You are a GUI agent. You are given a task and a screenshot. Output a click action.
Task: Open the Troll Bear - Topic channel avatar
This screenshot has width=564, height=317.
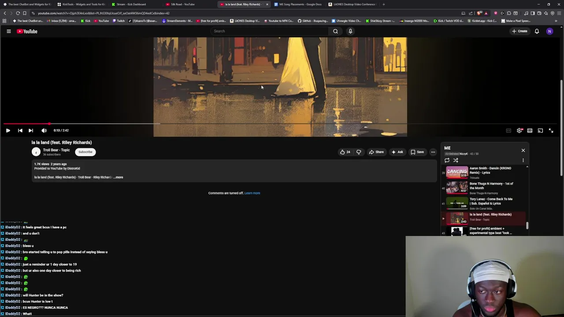pyautogui.click(x=36, y=152)
